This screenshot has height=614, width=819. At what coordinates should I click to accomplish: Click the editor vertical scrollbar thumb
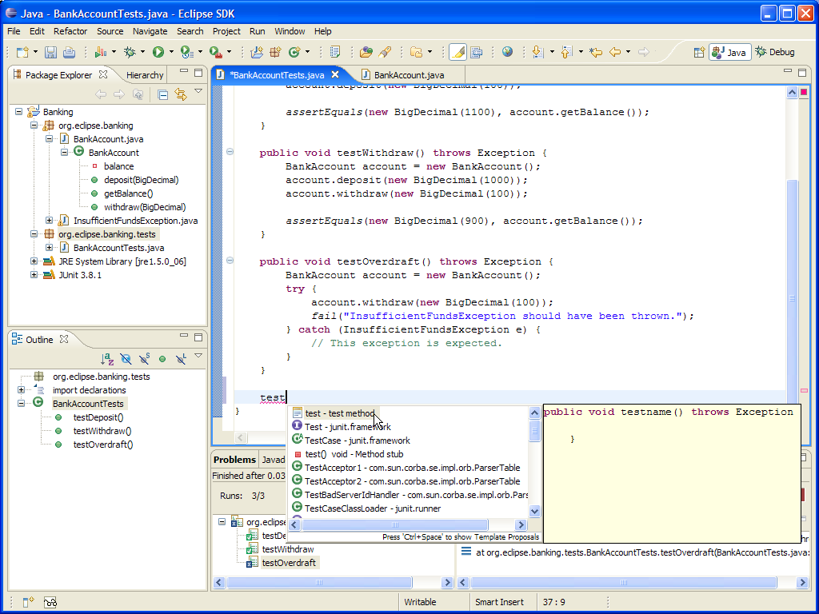(x=792, y=297)
